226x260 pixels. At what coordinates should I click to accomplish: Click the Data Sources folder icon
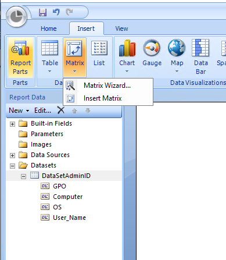click(x=23, y=155)
